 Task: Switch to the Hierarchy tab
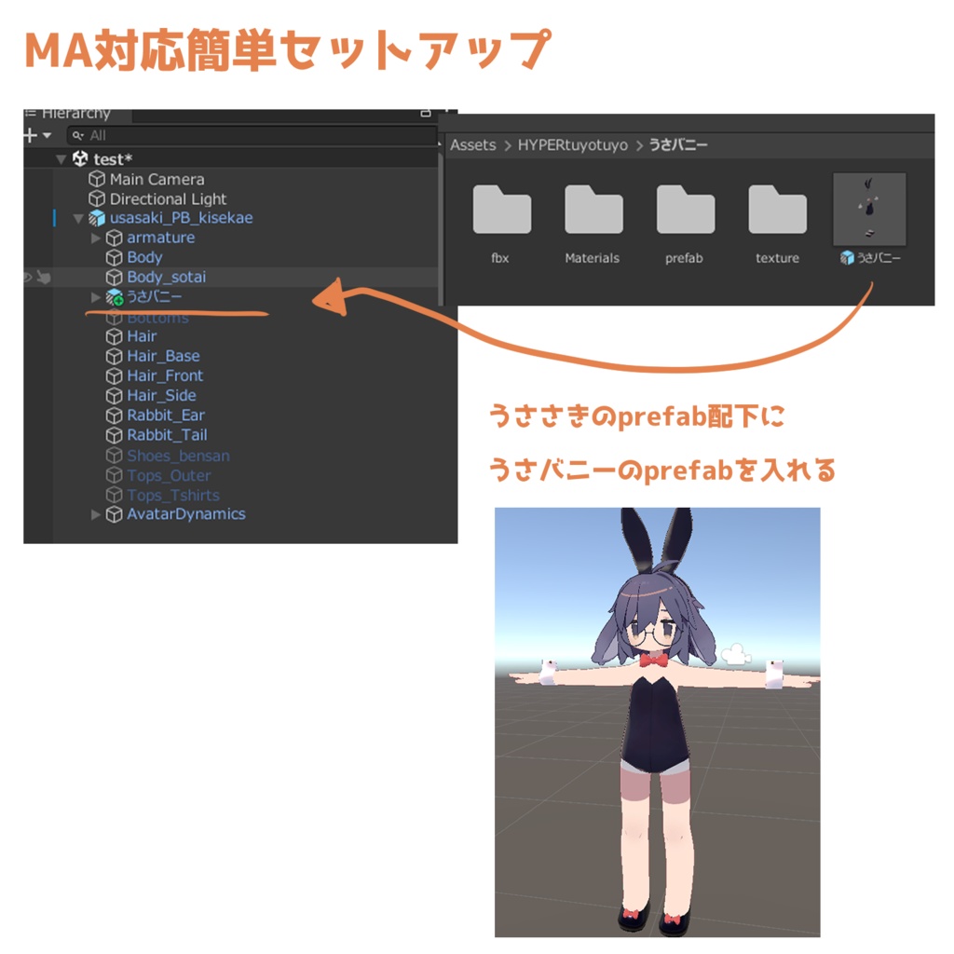pos(75,112)
